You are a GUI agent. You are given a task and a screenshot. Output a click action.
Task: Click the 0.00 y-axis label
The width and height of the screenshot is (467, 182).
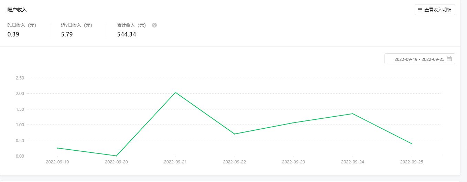point(20,156)
